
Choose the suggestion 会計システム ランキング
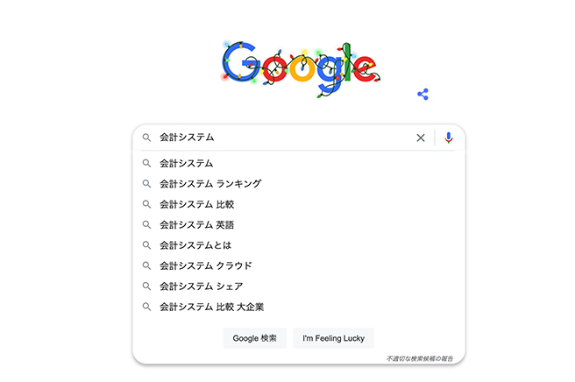pyautogui.click(x=210, y=184)
